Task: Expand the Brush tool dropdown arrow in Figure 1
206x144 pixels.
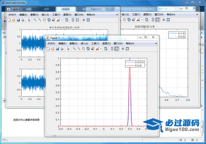Action: pos(61,20)
